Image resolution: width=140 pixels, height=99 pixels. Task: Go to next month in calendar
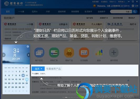28,55
